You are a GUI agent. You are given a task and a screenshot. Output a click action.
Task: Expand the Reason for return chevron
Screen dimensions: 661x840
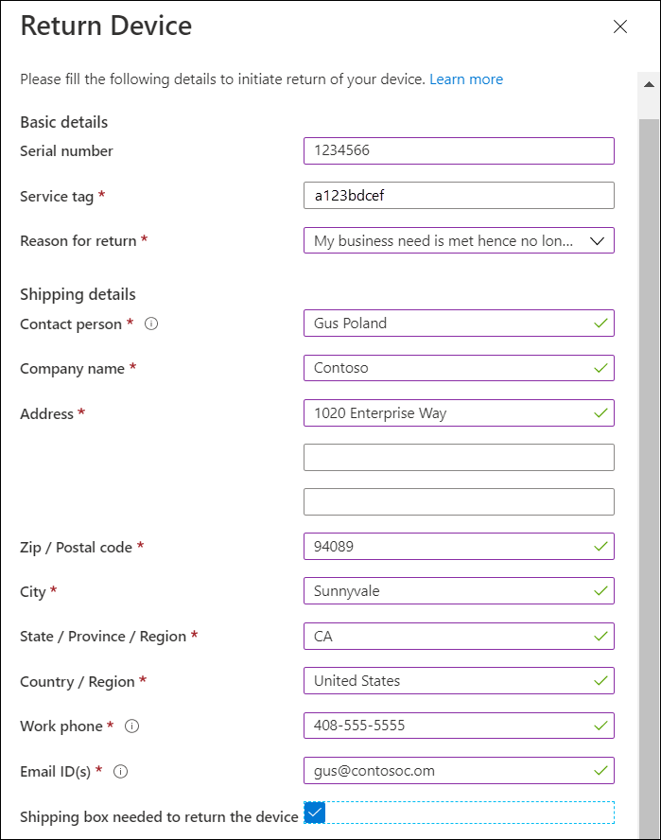[x=597, y=241]
